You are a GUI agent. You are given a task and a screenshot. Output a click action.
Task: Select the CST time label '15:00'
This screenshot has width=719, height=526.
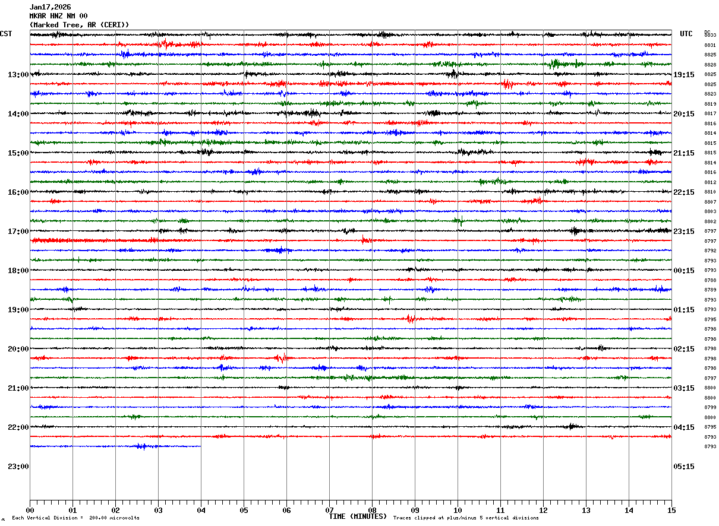(x=18, y=153)
